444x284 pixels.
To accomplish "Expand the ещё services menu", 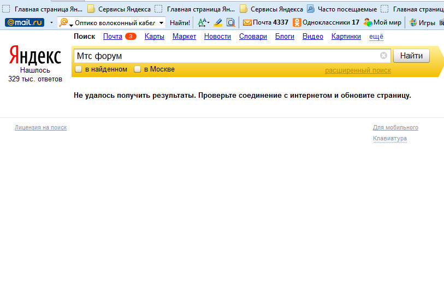I will (376, 37).
